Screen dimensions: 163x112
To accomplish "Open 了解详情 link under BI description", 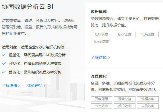I will point(11,86).
